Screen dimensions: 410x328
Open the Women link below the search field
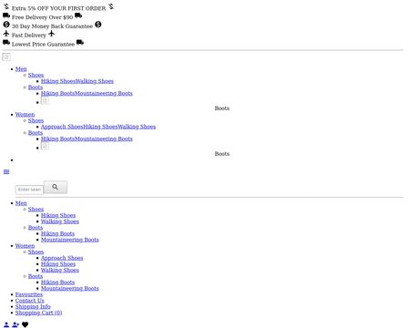(25, 246)
